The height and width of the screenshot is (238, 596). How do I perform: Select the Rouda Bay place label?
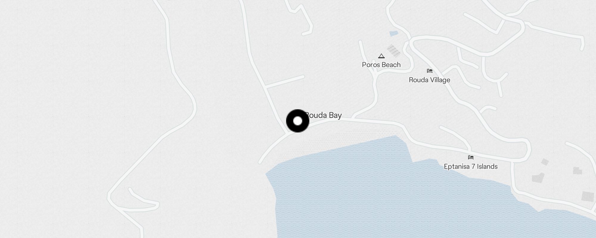click(323, 115)
